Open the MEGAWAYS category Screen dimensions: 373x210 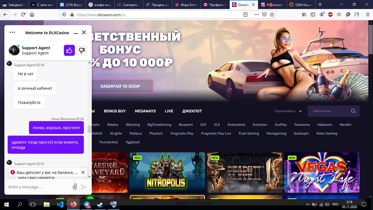pyautogui.click(x=145, y=111)
